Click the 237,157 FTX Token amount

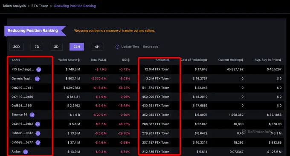click(156, 143)
